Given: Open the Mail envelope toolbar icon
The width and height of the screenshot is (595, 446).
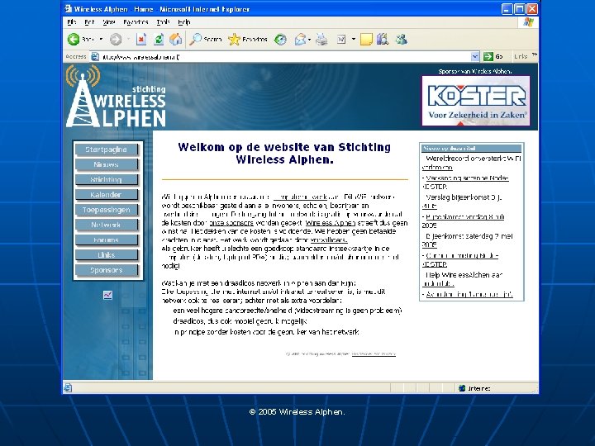Looking at the screenshot, I should pyautogui.click(x=301, y=39).
